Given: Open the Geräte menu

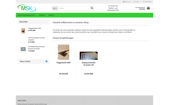Looking at the screenshot, I should tap(51, 15).
